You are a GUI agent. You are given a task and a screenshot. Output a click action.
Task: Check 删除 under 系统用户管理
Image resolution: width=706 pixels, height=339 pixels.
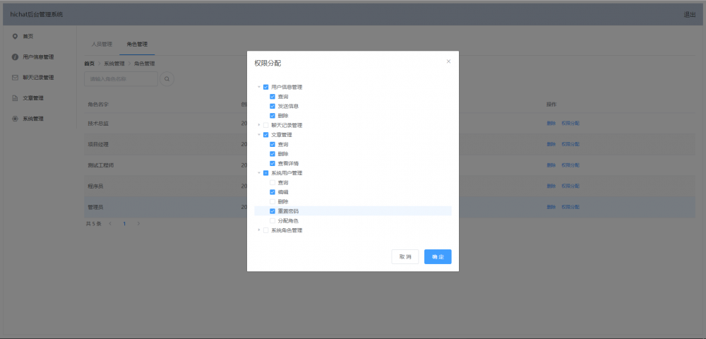pyautogui.click(x=273, y=202)
